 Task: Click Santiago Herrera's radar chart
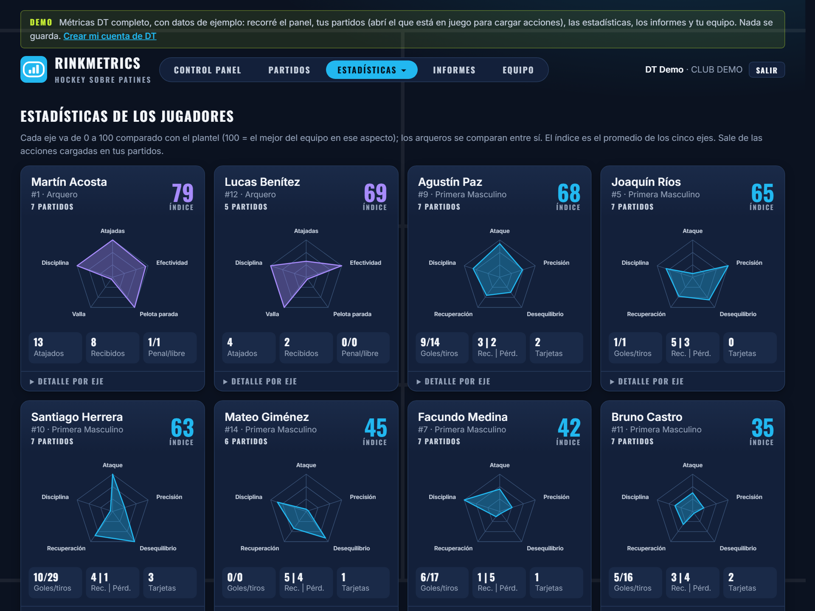click(x=112, y=507)
